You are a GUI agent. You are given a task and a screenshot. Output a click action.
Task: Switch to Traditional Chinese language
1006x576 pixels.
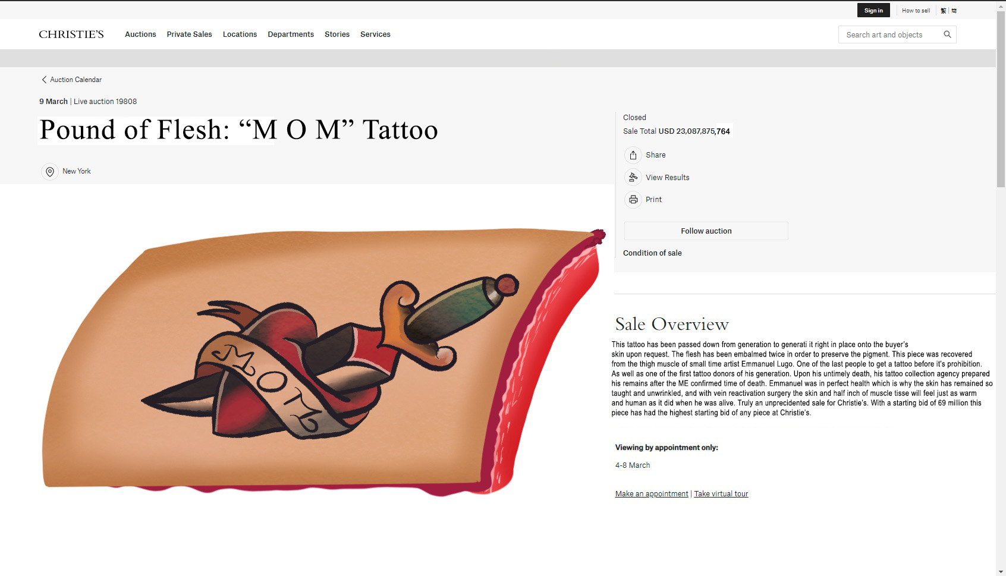pyautogui.click(x=944, y=11)
